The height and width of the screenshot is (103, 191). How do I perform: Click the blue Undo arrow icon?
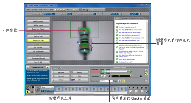67,10
